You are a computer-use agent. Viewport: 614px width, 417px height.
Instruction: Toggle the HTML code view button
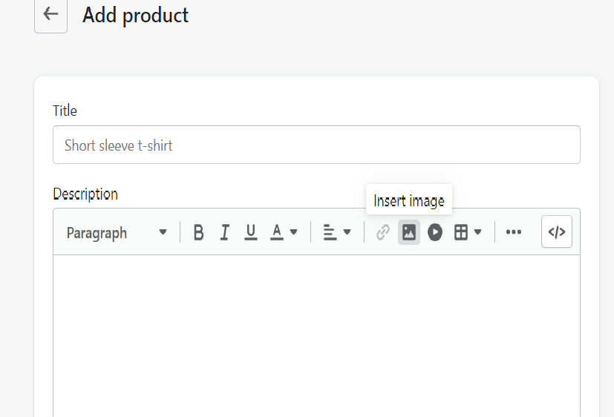coord(557,232)
